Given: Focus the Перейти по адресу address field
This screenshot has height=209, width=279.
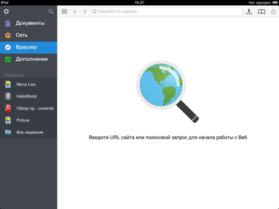Looking at the screenshot, I should coord(166,11).
